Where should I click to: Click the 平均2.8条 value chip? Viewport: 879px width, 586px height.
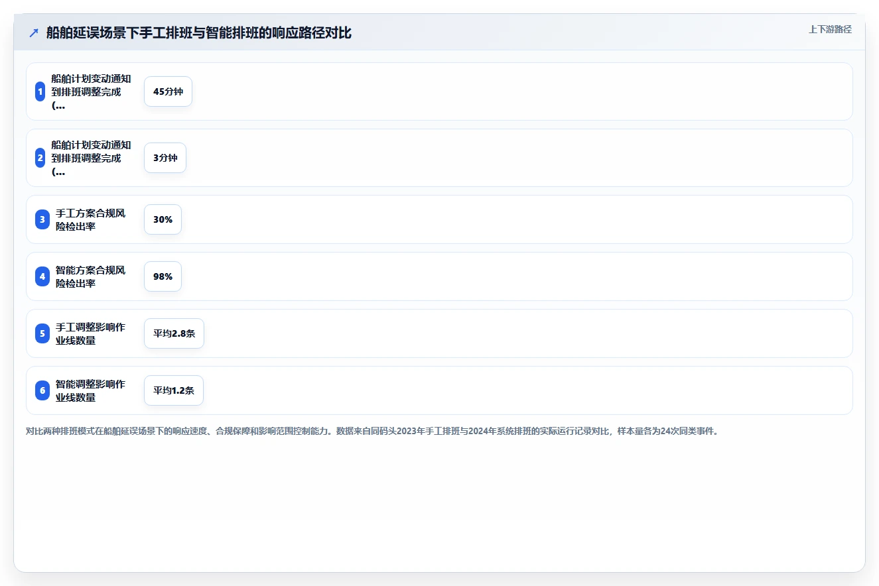click(174, 333)
